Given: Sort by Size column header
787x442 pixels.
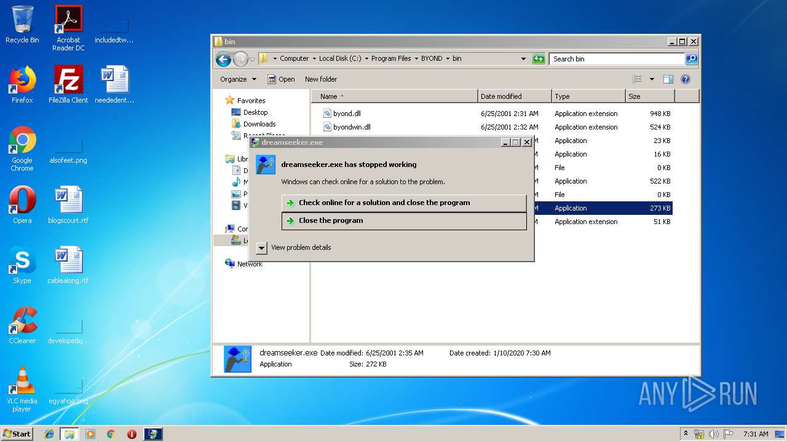Looking at the screenshot, I should [x=650, y=96].
